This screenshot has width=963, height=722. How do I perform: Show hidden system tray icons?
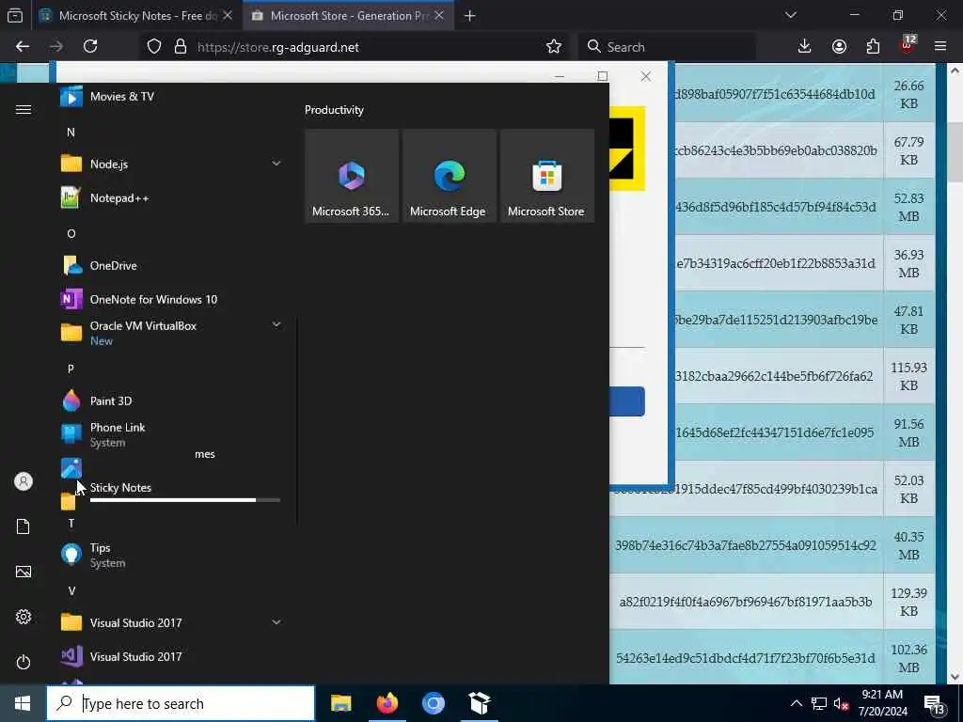click(x=796, y=703)
